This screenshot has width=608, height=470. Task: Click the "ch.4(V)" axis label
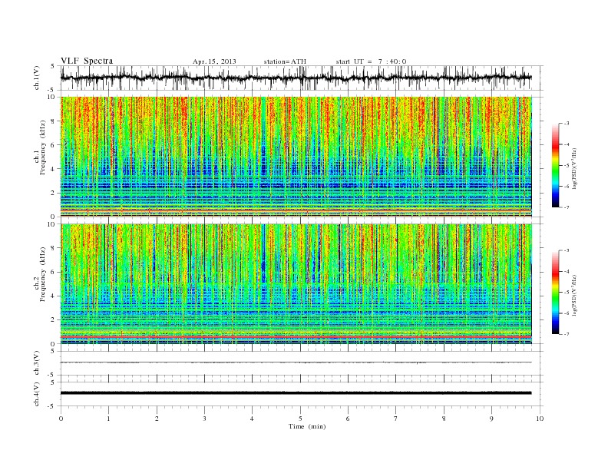pos(37,394)
